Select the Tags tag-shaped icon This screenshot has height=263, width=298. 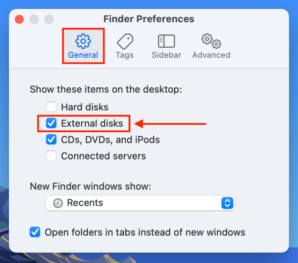click(125, 41)
